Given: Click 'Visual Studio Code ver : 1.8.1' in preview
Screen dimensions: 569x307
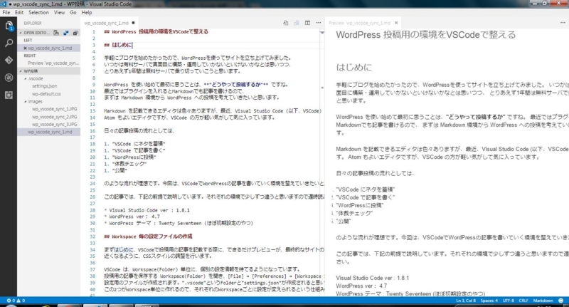Looking at the screenshot, I should coord(372,278).
